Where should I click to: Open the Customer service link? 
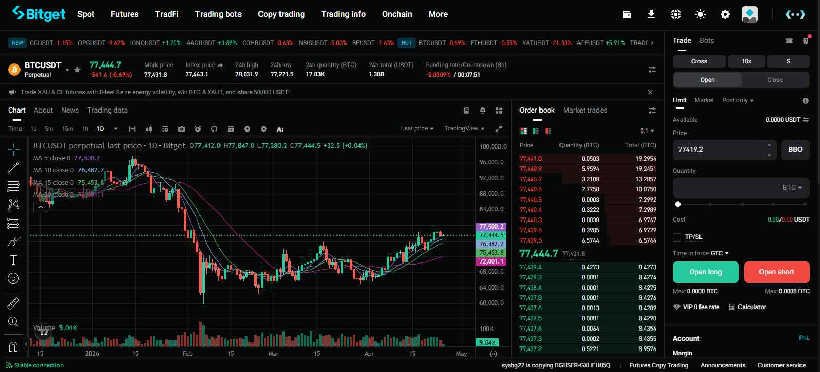tap(782, 365)
